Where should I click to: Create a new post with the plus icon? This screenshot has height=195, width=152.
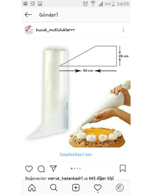pyautogui.click(x=76, y=188)
